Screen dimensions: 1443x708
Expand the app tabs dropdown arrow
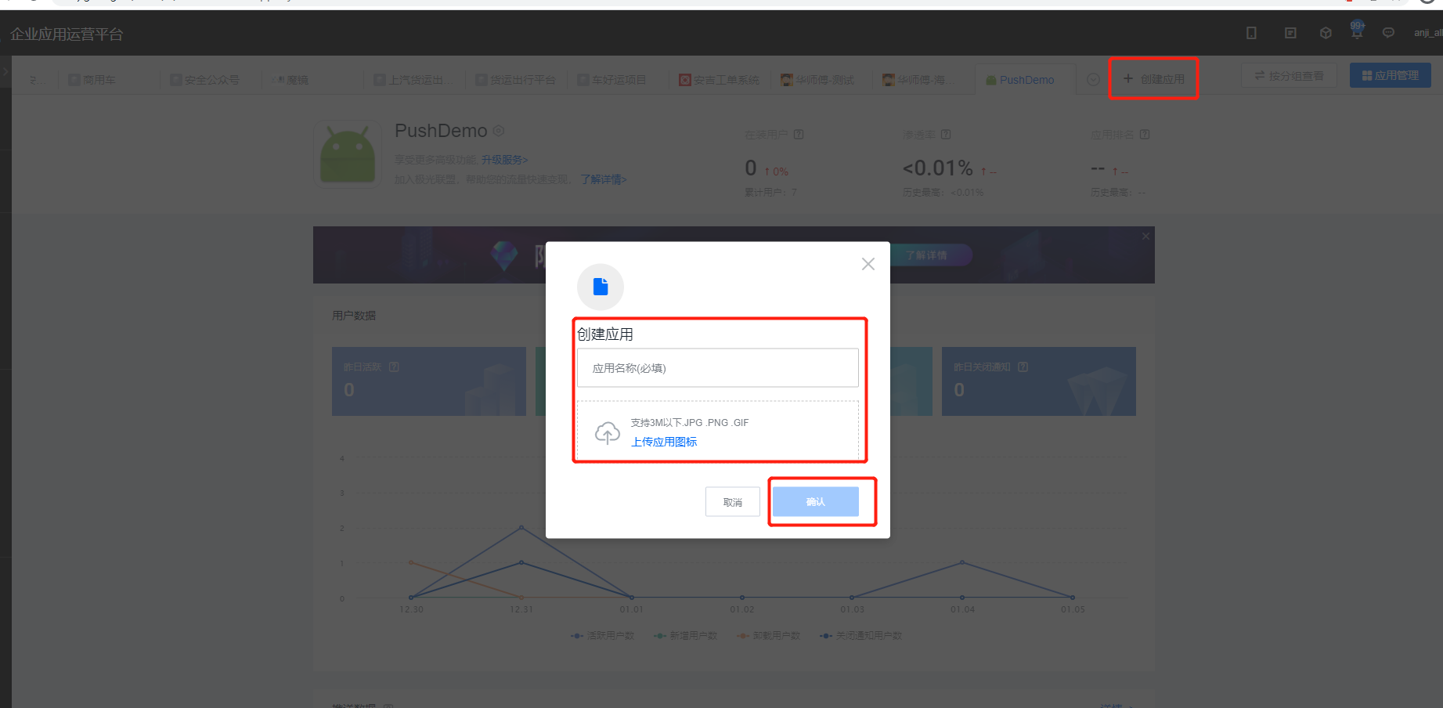1093,79
